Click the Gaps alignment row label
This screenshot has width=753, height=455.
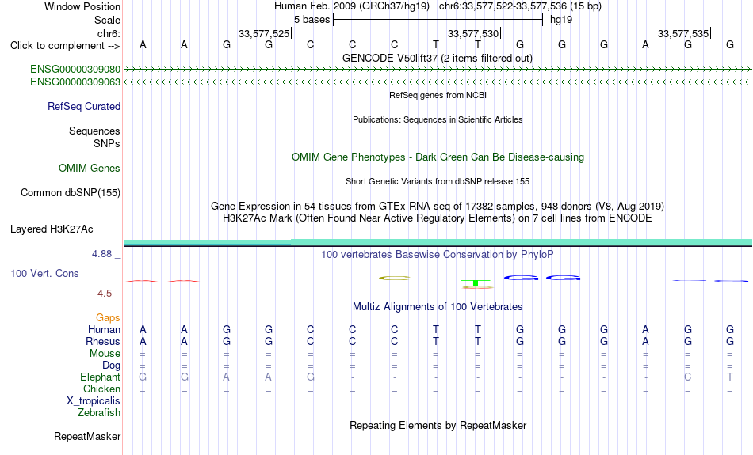[108, 318]
